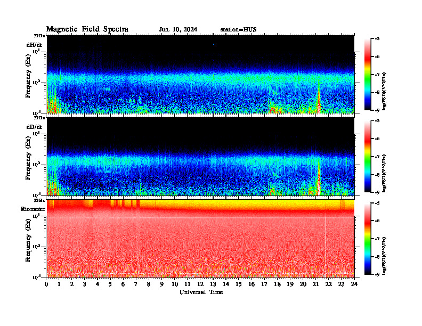Click hour 3 on the time axis

(x=85, y=284)
